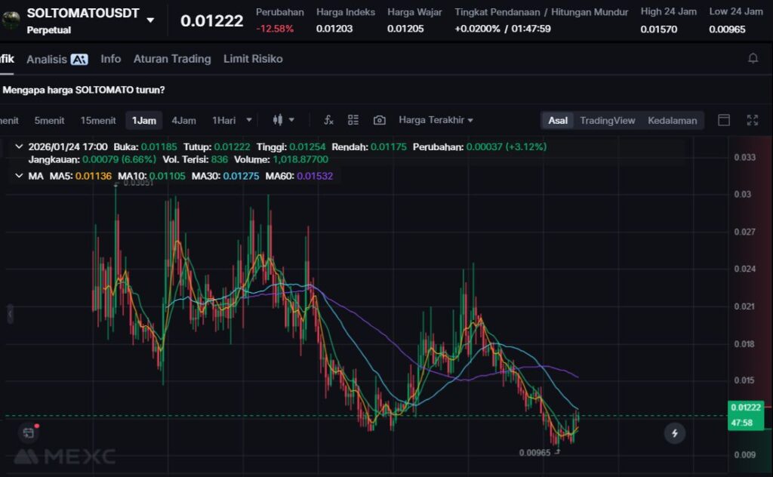Click the lightning quick-trade button
Image resolution: width=773 pixels, height=477 pixels.
tap(674, 432)
